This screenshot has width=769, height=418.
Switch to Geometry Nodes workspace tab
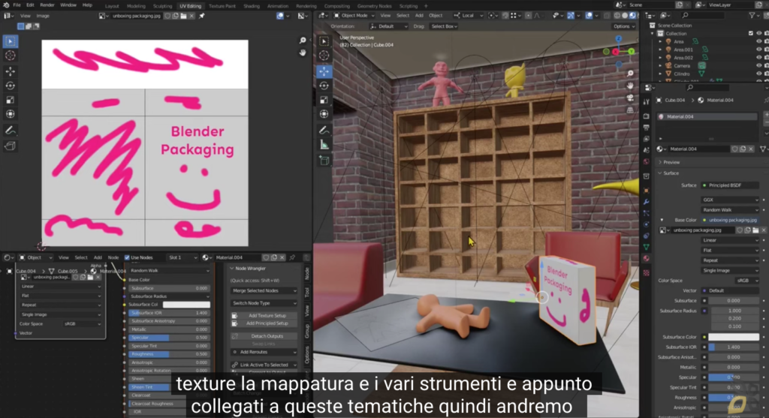(x=374, y=6)
